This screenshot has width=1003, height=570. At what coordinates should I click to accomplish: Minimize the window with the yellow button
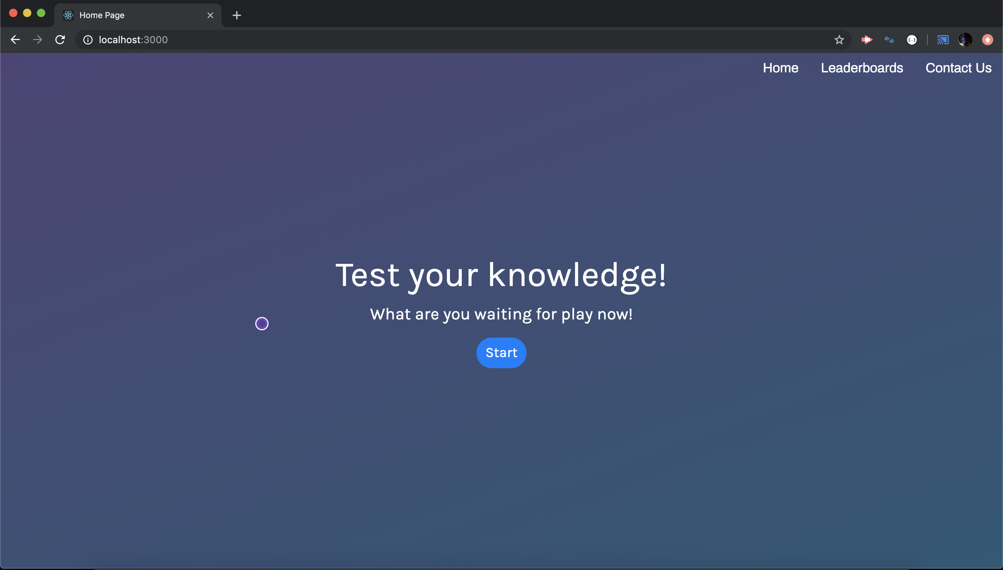27,13
